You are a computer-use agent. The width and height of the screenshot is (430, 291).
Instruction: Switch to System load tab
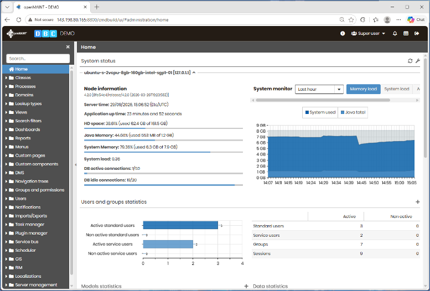pyautogui.click(x=397, y=89)
